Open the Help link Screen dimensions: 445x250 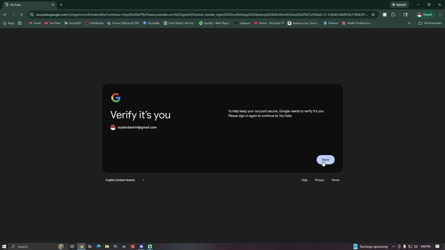click(304, 180)
